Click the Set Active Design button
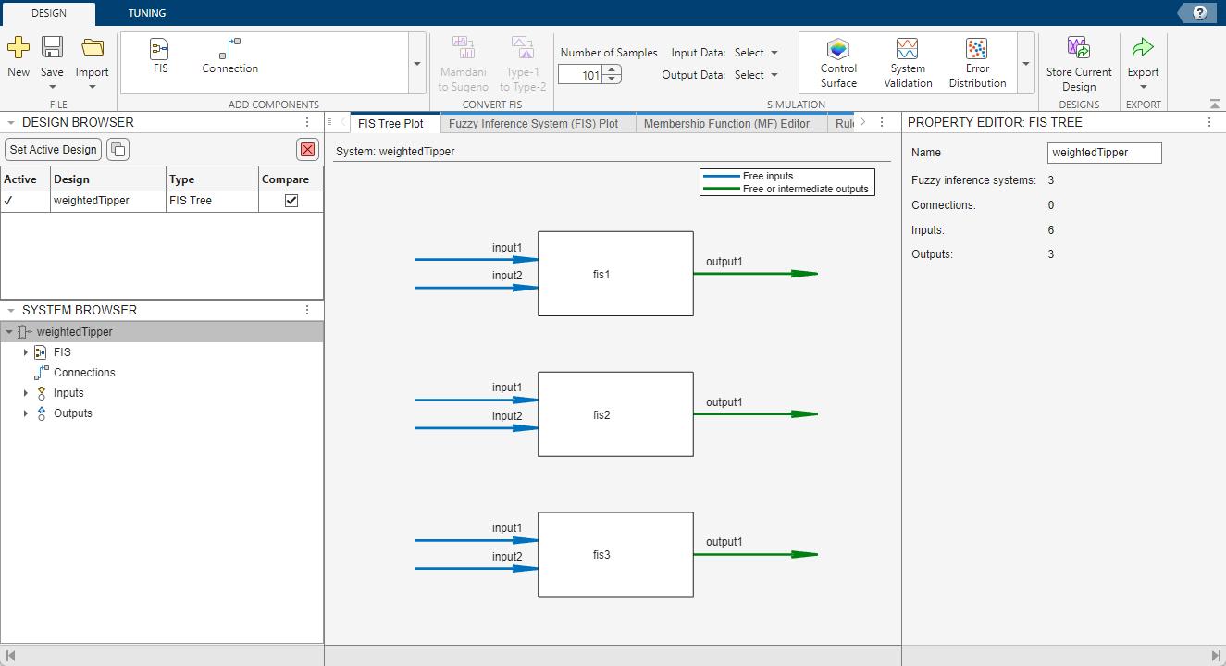This screenshot has height=666, width=1226. coord(53,149)
